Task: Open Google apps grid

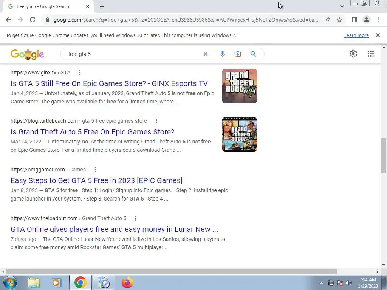Action: pos(370,54)
